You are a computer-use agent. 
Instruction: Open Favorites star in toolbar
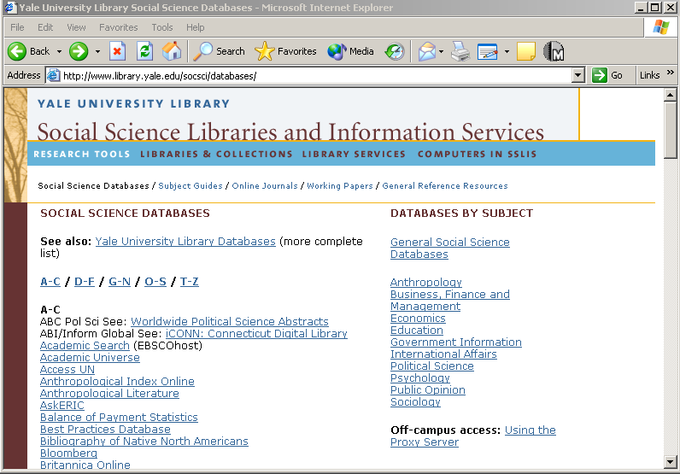pyautogui.click(x=285, y=51)
